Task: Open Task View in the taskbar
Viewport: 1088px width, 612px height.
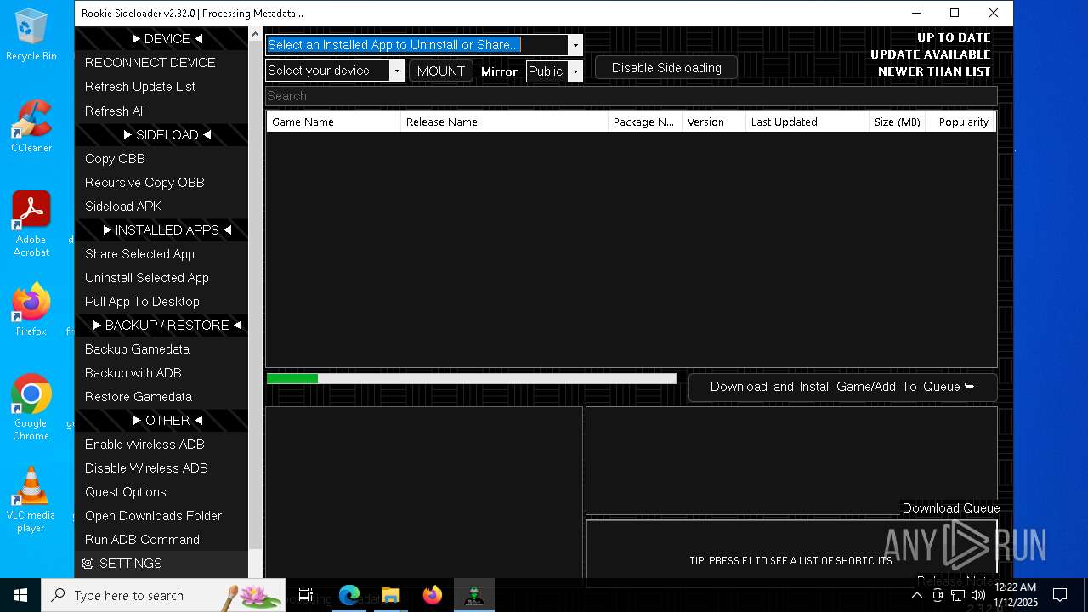Action: coord(306,595)
